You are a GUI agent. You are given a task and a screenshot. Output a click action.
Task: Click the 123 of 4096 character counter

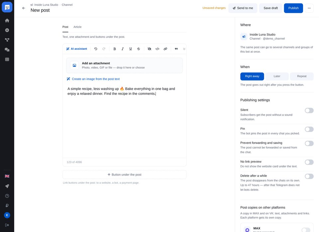point(74,162)
